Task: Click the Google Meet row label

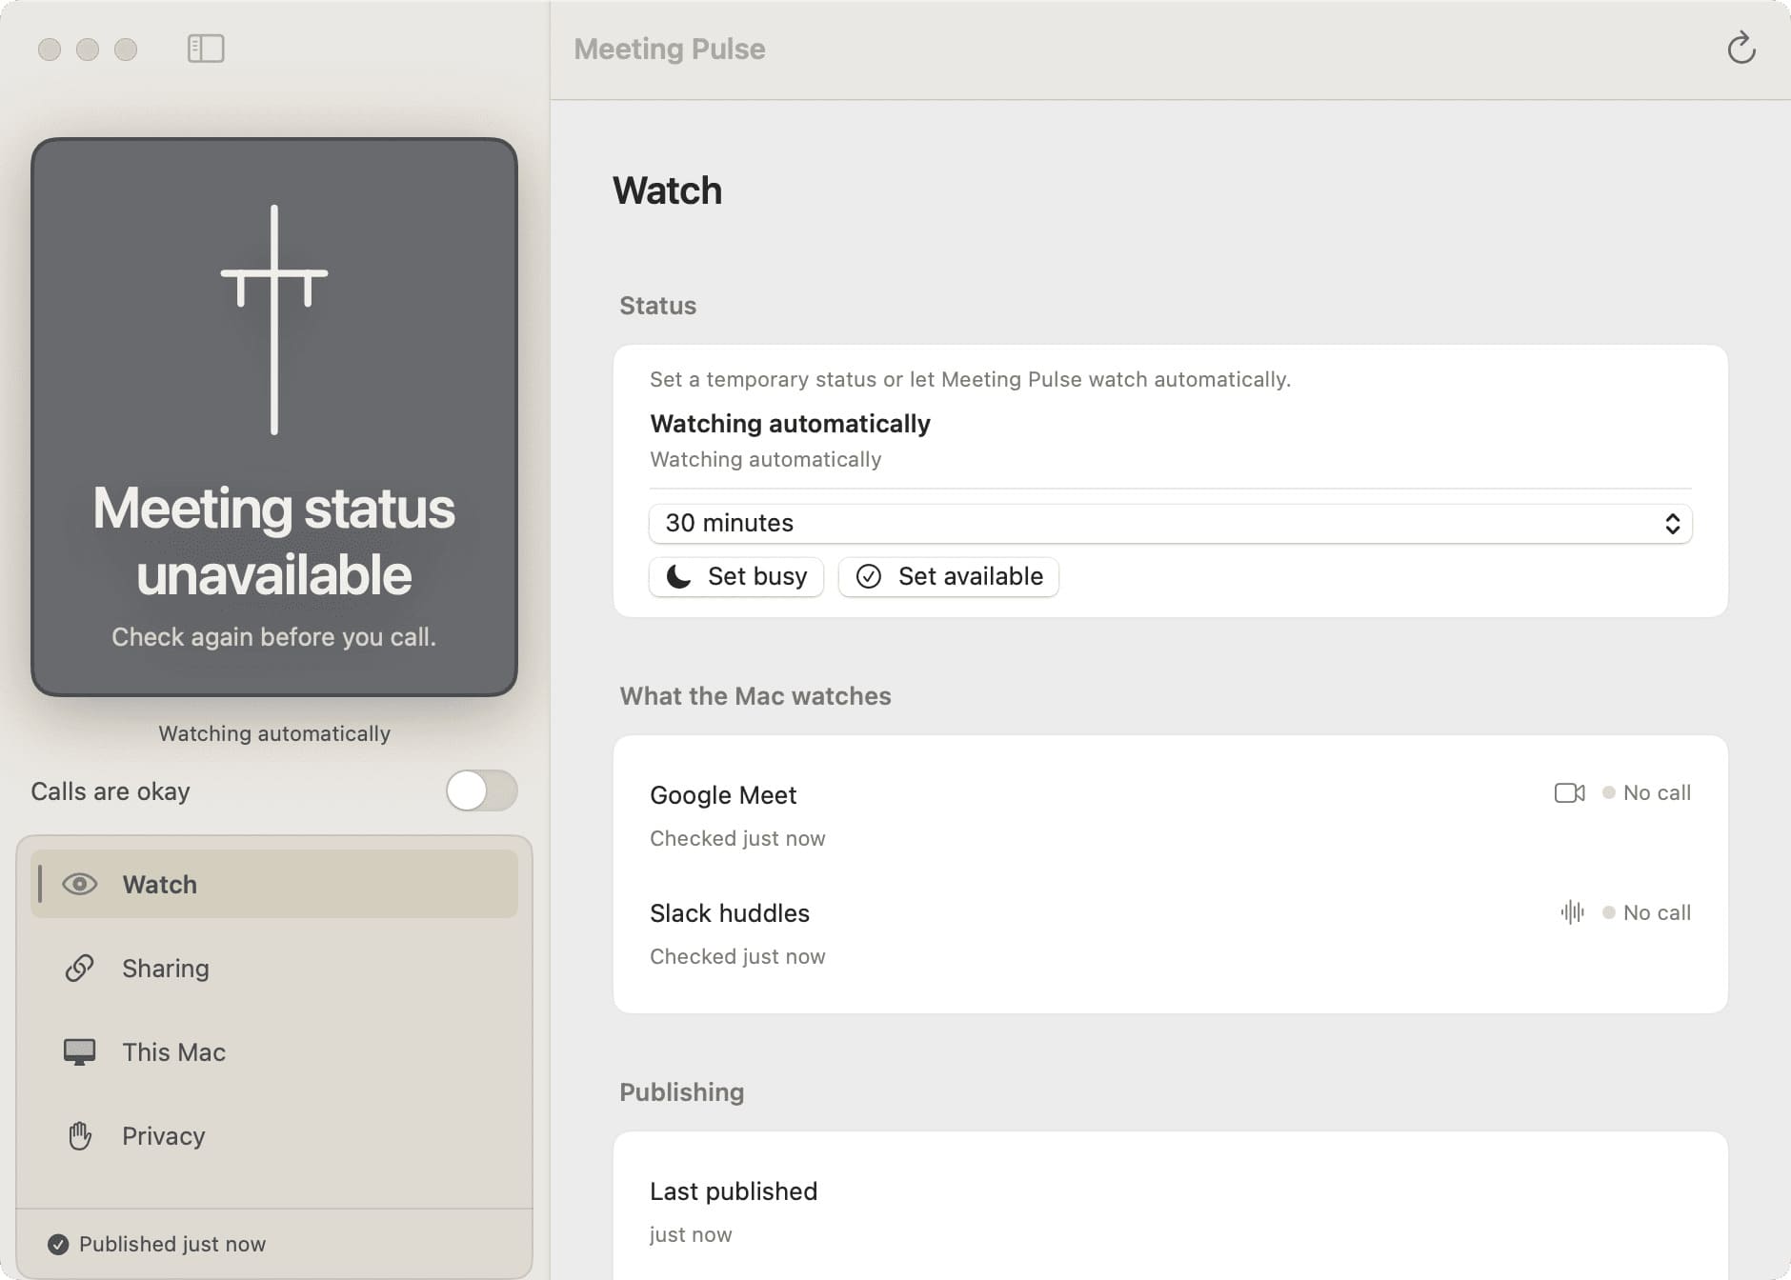Action: 723,795
